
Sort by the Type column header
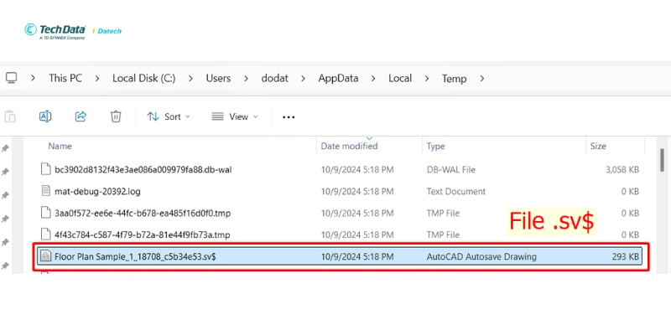pyautogui.click(x=435, y=146)
